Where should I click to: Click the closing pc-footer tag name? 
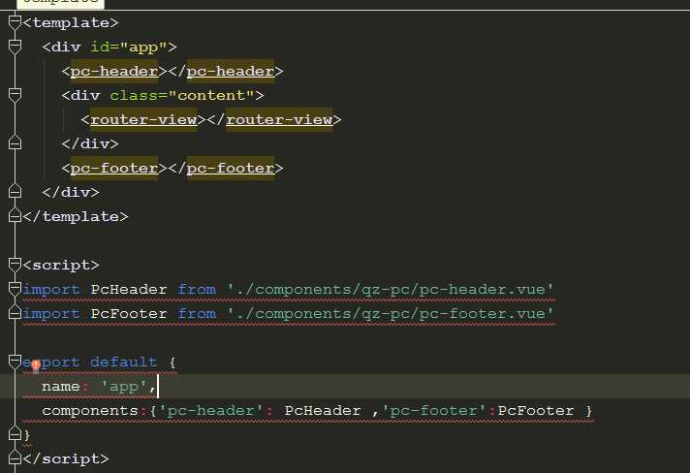pyautogui.click(x=230, y=168)
